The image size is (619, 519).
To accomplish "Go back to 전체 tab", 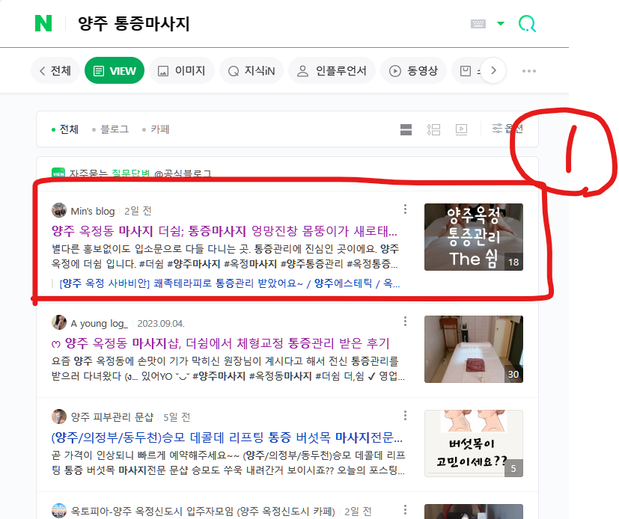I will 55,70.
